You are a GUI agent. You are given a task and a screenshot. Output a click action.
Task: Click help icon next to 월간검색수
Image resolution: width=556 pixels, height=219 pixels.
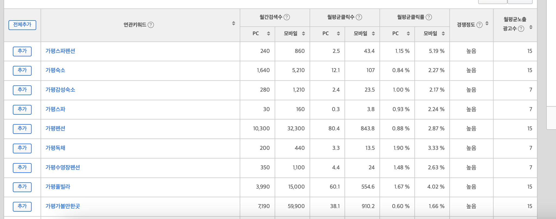click(x=287, y=17)
